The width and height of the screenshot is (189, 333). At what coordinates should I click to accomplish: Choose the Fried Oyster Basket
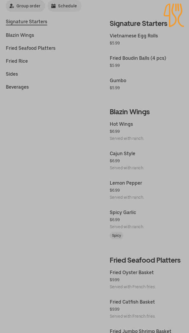pyautogui.click(x=132, y=273)
